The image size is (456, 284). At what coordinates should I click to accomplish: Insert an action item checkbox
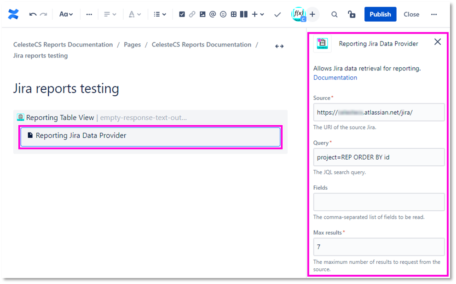[x=182, y=14]
